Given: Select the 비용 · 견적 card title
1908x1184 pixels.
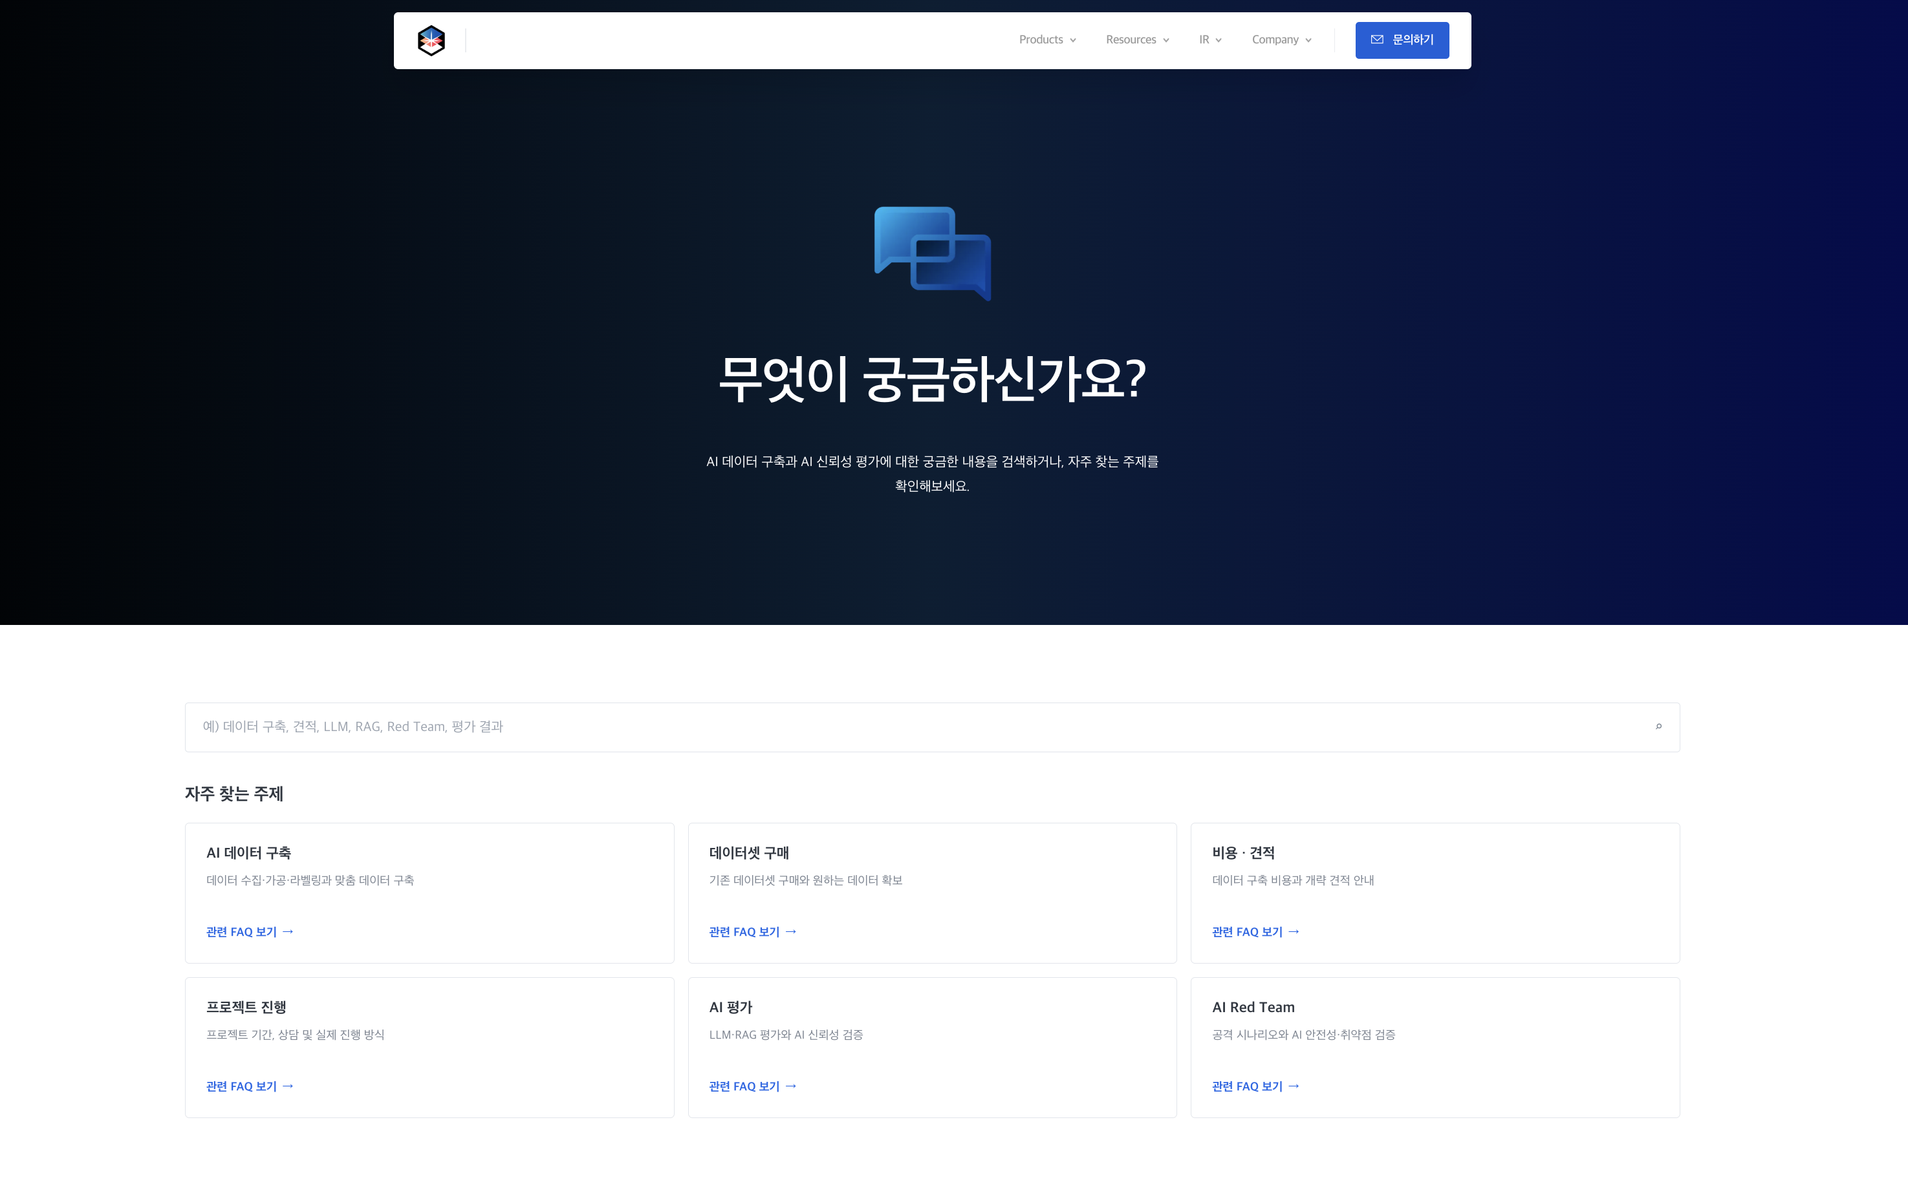Looking at the screenshot, I should pos(1242,852).
